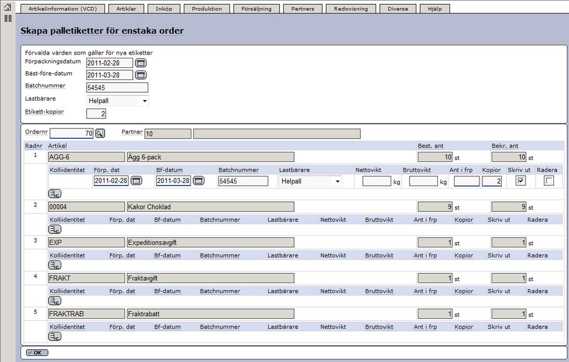Click the Etikett-kopior label link

44,112
